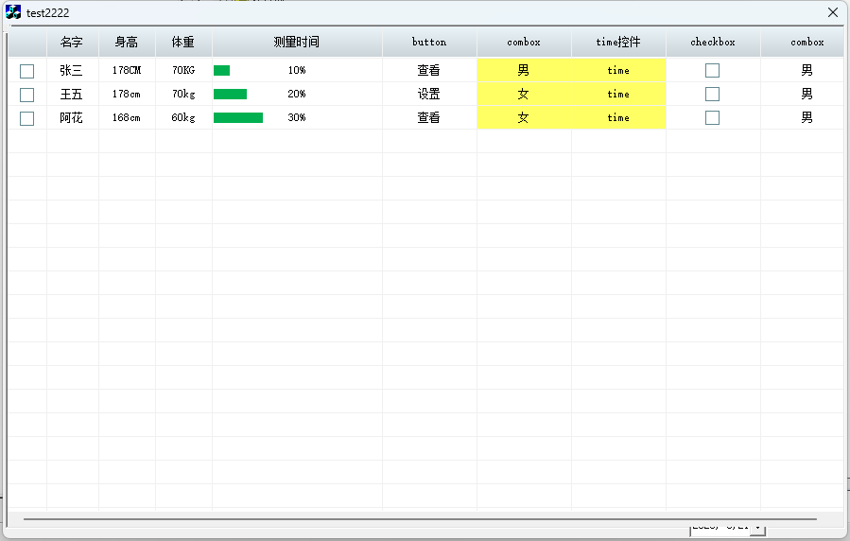This screenshot has height=541, width=850.
Task: Select the name cell 阿花
Action: [72, 117]
